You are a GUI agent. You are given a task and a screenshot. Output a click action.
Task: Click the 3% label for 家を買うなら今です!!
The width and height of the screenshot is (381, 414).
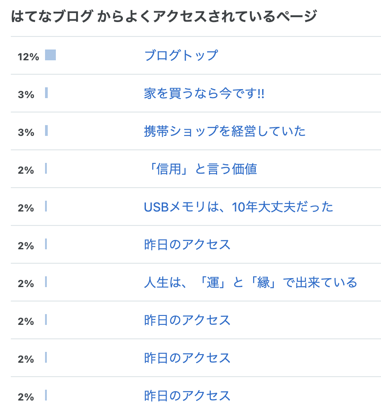(26, 94)
